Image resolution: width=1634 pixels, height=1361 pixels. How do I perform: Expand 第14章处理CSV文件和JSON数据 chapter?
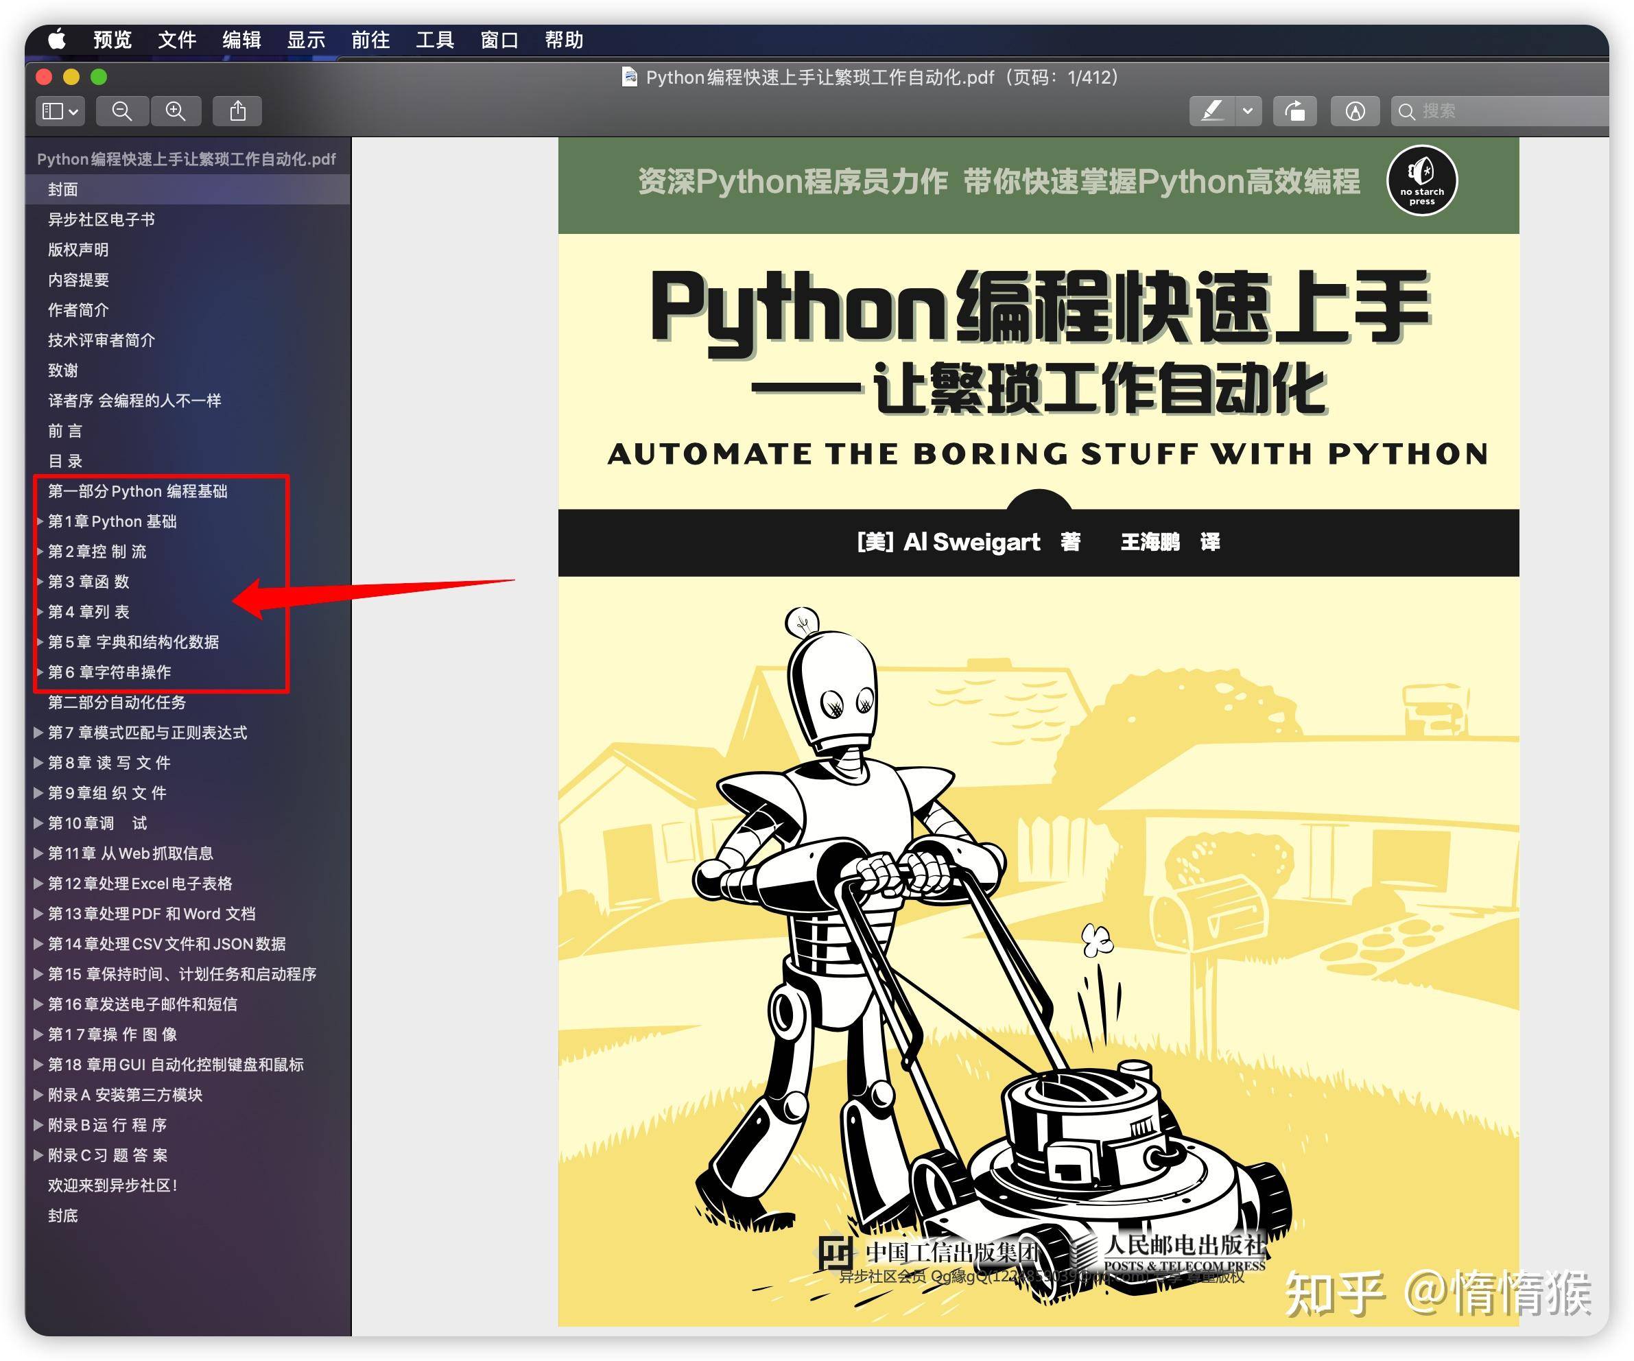point(38,944)
